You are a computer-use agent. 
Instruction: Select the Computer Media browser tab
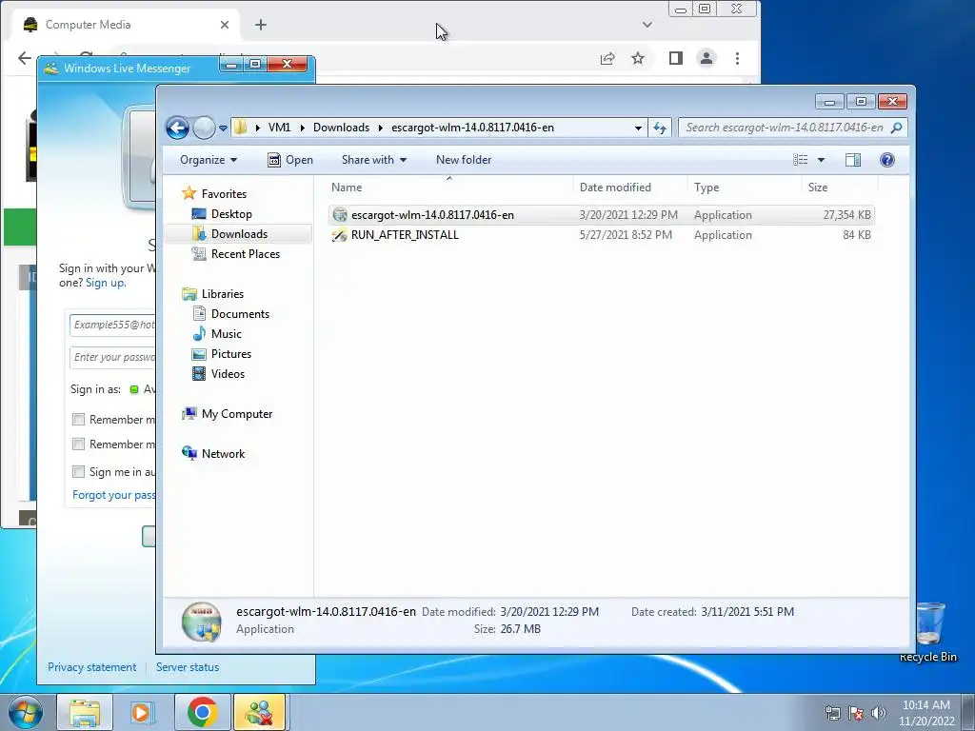(x=126, y=25)
